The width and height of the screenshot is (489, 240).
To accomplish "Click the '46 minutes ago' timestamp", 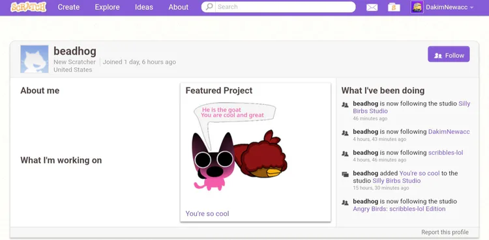I will tap(370, 118).
